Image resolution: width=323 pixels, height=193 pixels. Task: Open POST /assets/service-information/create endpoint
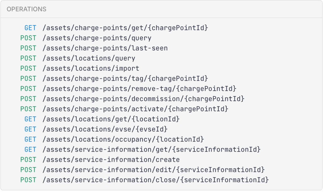click(x=111, y=160)
